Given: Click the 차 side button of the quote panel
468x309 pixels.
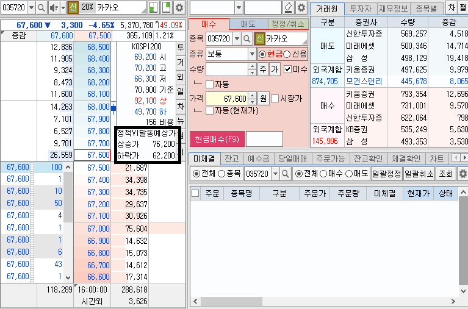Looking at the screenshot, I should click(x=181, y=106).
